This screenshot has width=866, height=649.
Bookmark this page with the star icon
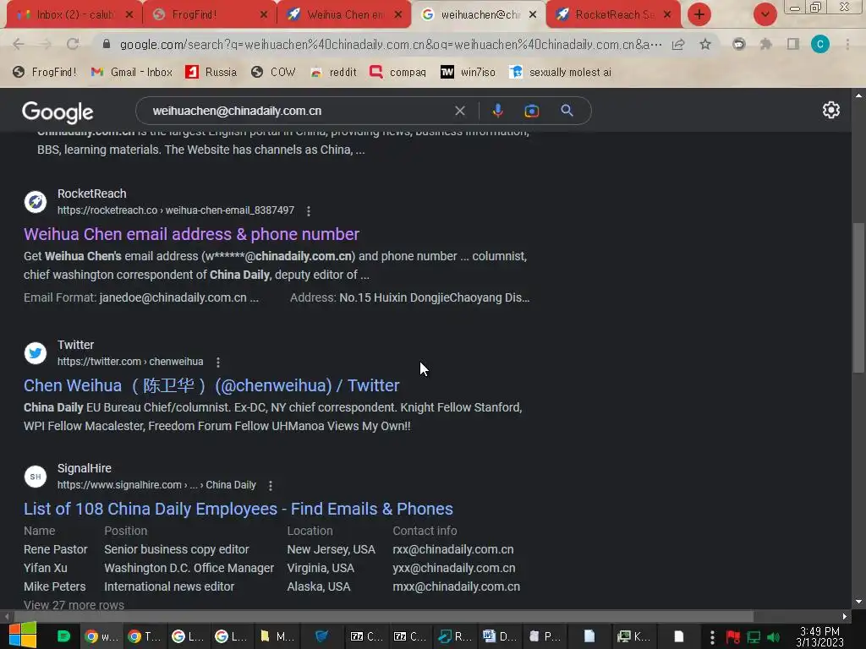[x=705, y=44]
